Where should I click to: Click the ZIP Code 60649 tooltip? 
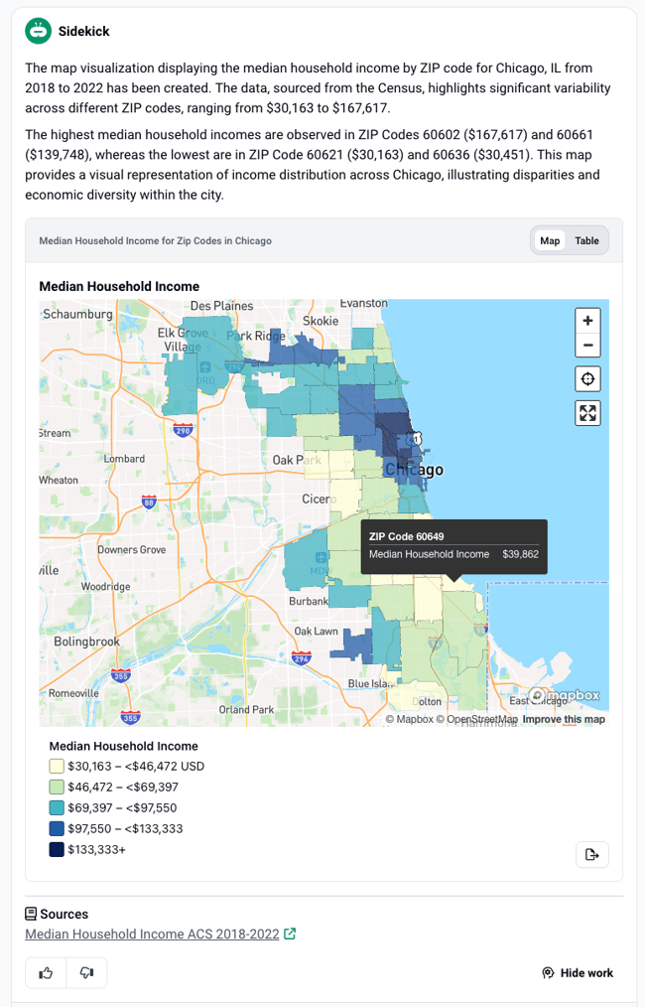pos(453,545)
